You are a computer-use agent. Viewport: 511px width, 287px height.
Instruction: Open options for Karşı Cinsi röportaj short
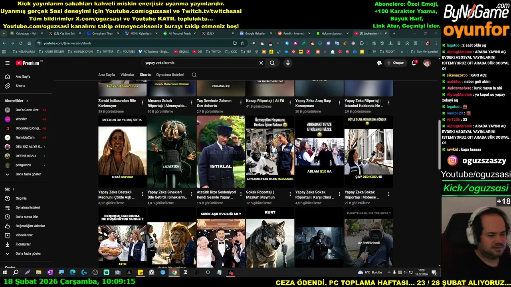[x=339, y=194]
